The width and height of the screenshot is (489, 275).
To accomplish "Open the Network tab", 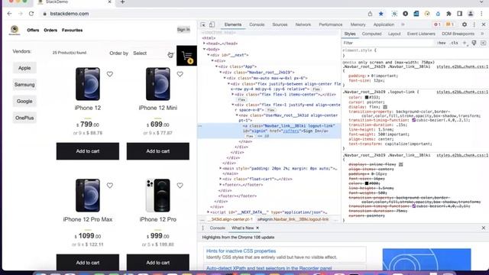I will point(303,24).
